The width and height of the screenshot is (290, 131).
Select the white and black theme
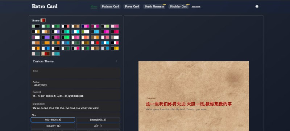[x=56, y=48]
